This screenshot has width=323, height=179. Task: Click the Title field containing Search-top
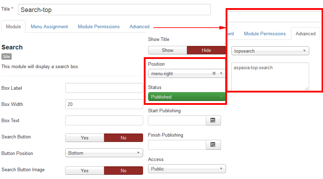(x=114, y=10)
